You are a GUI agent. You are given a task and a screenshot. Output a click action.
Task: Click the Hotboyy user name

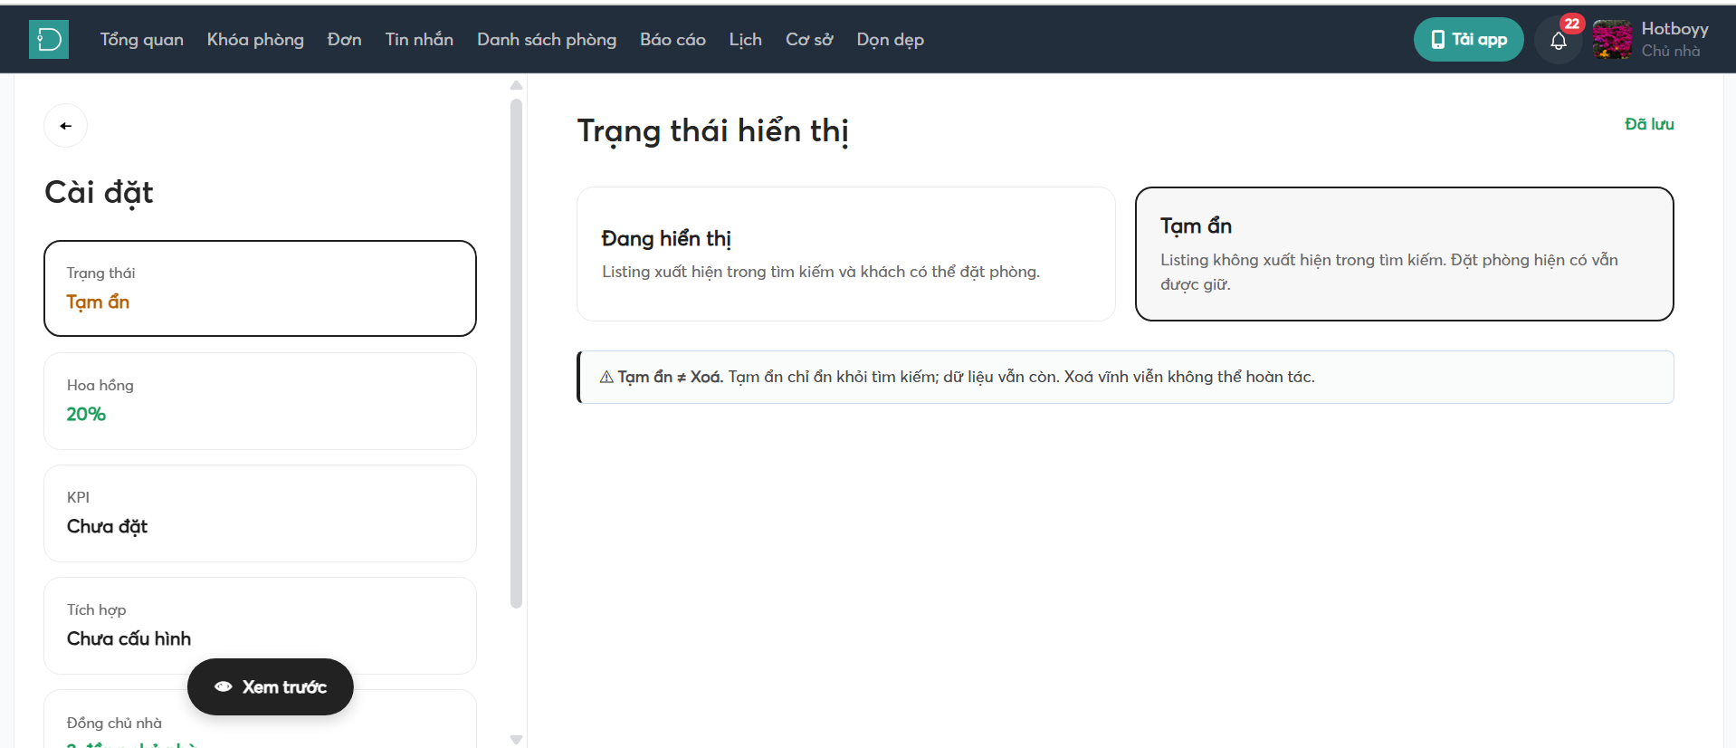click(1674, 29)
